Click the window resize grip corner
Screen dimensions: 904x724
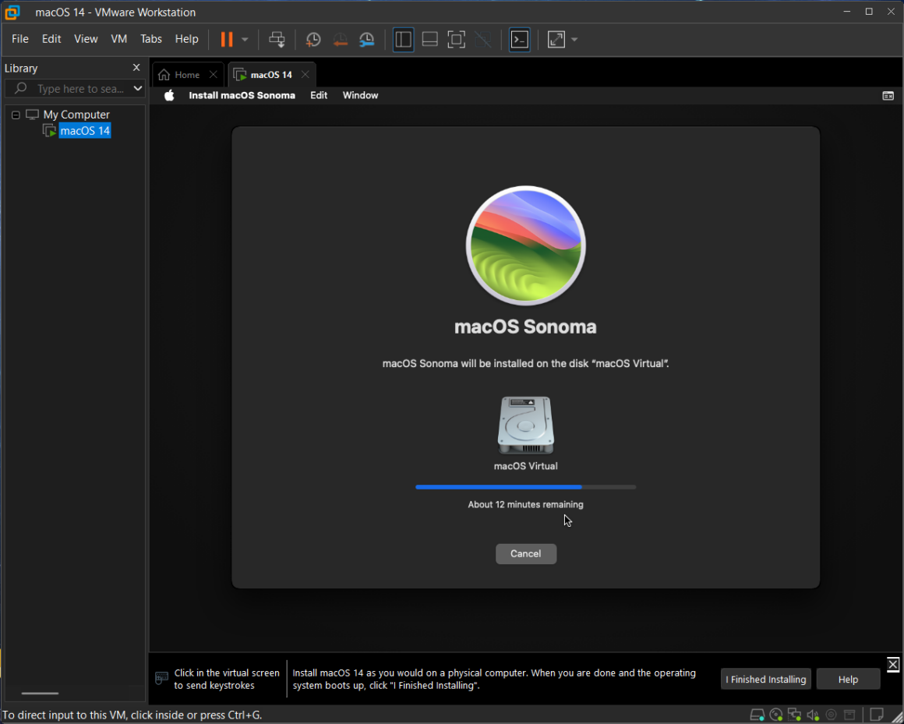896,716
